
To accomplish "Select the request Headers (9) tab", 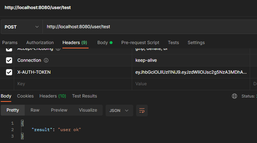I will point(75,43).
